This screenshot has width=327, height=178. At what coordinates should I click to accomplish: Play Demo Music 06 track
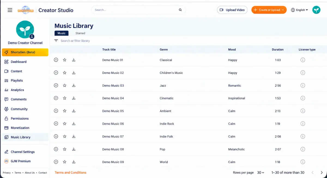pos(56,124)
